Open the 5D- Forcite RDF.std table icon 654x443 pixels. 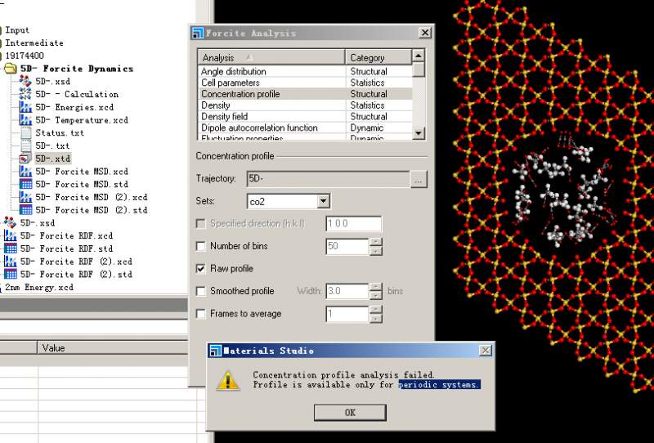click(10, 248)
